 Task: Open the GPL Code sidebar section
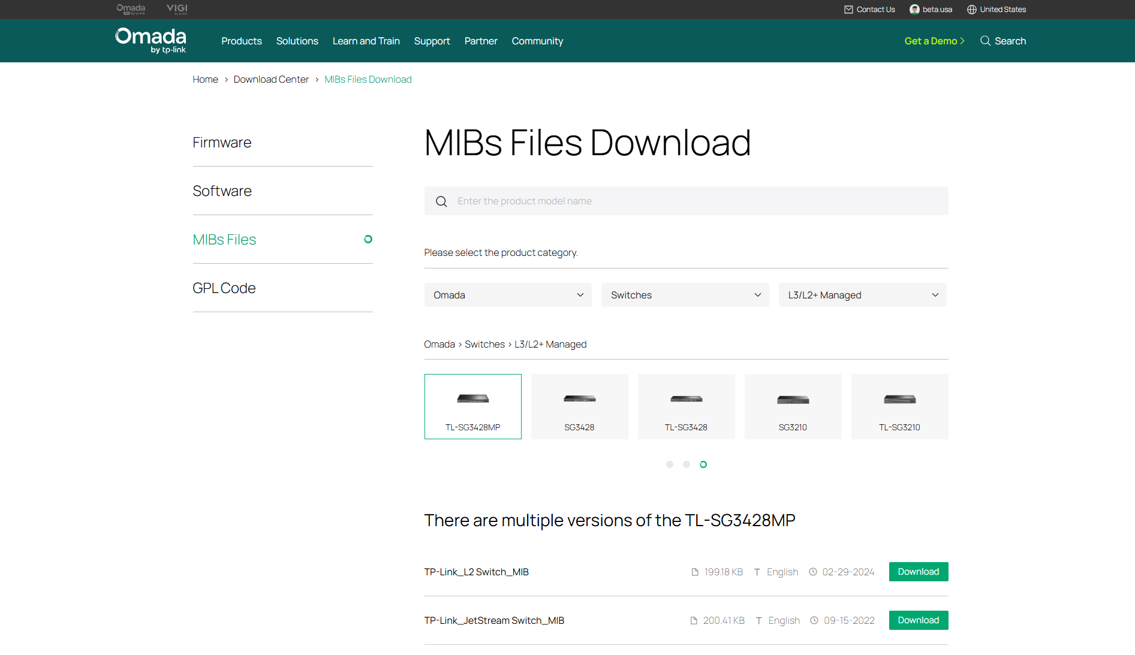click(282, 288)
